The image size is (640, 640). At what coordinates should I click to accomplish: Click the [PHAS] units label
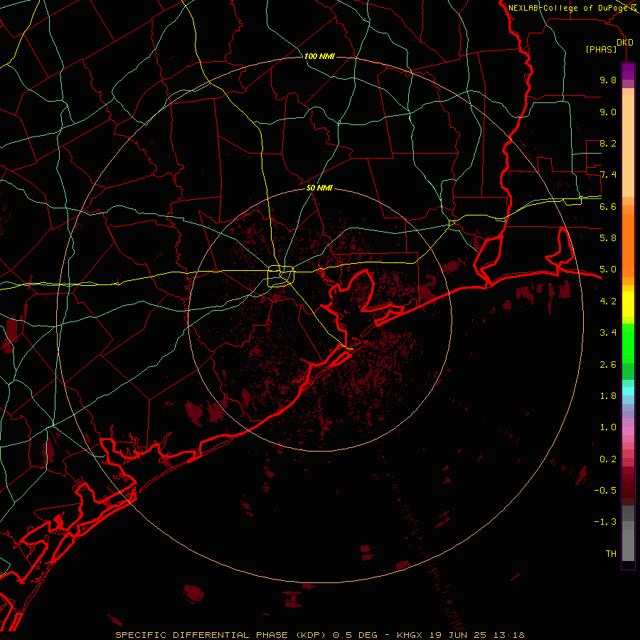(x=601, y=49)
